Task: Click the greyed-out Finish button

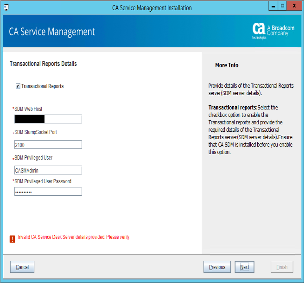Action: click(x=282, y=267)
